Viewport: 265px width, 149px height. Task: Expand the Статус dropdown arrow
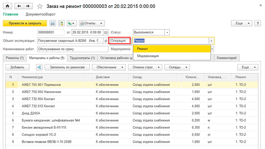click(x=167, y=32)
